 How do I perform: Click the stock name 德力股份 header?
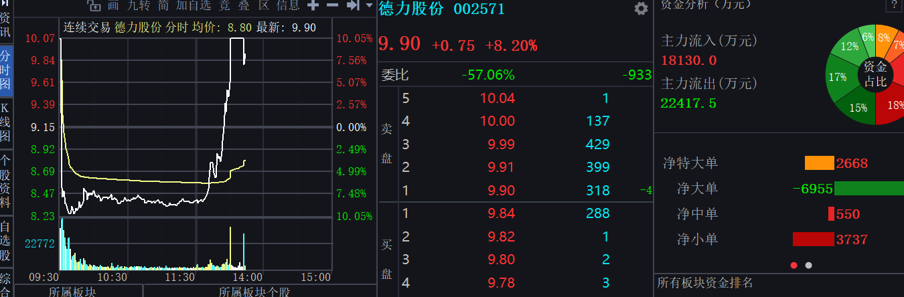click(x=411, y=9)
